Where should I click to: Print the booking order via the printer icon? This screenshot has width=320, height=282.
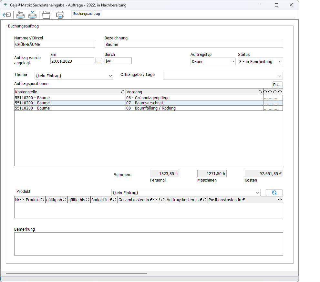[x=60, y=15]
